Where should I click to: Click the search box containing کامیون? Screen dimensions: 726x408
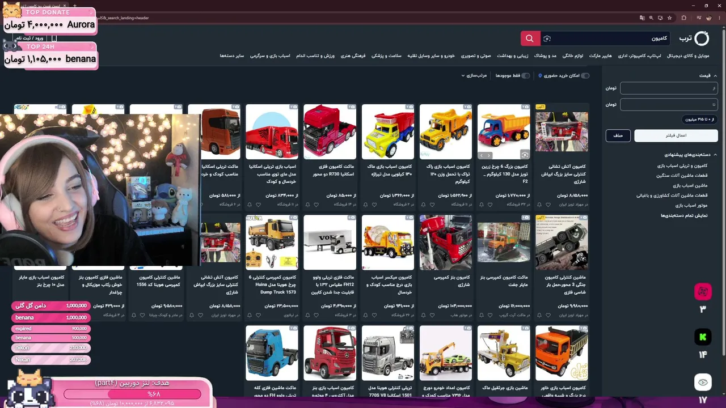(x=605, y=38)
